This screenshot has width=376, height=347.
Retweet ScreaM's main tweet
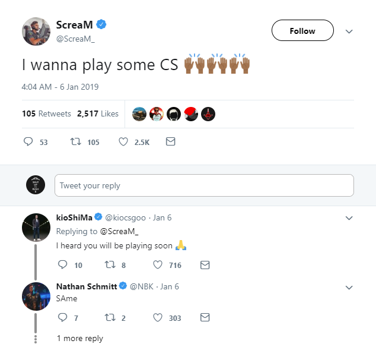coord(75,142)
